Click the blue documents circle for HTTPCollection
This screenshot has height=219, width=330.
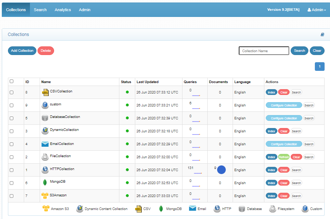click(x=221, y=170)
